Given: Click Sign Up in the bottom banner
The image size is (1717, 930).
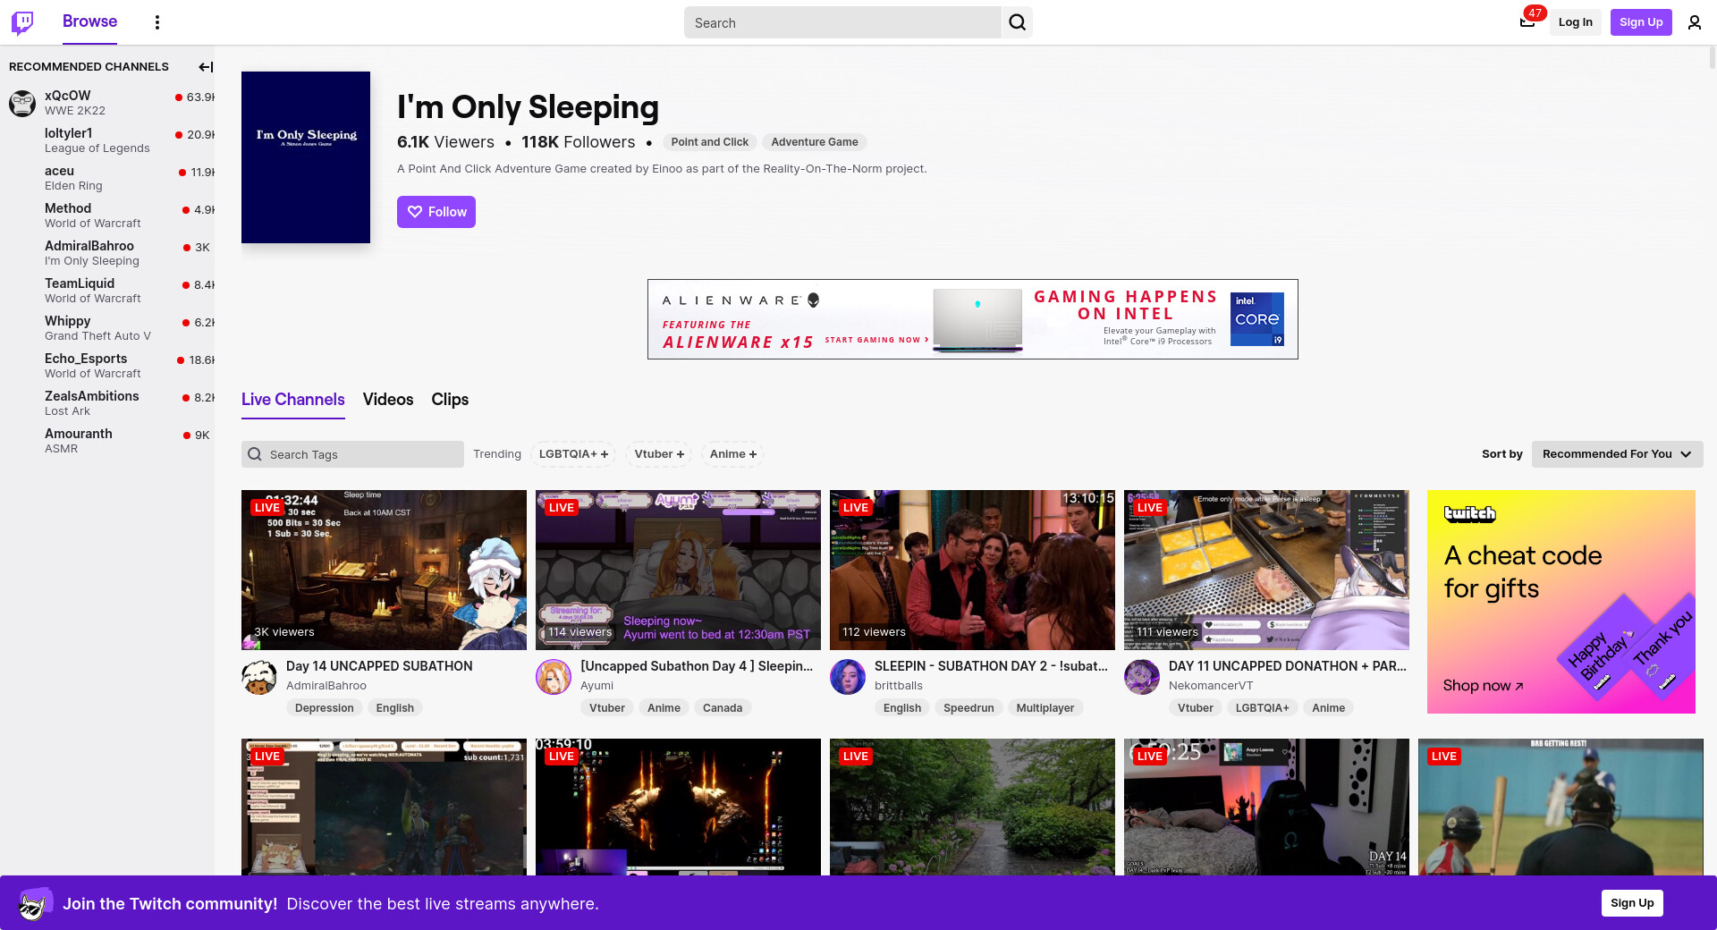Looking at the screenshot, I should (x=1632, y=903).
